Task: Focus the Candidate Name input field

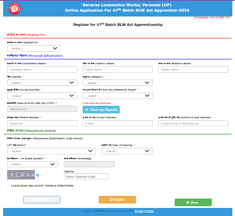Action: click(42, 70)
